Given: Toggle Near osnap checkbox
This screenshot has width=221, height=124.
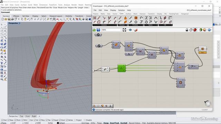Looking at the screenshot, I should tap(8, 120).
